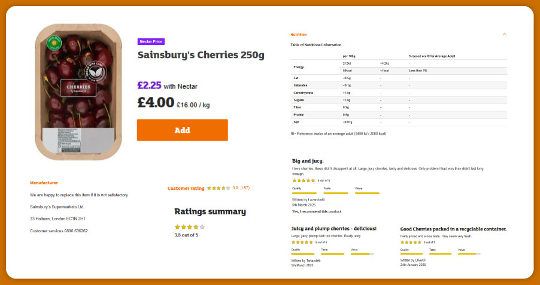Viewport: 540px width, 285px height.
Task: Click the (157) review count link
Action: [245, 189]
